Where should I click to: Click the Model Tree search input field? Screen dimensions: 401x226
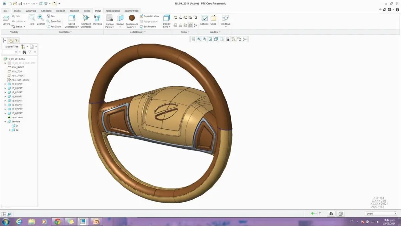tap(10, 52)
